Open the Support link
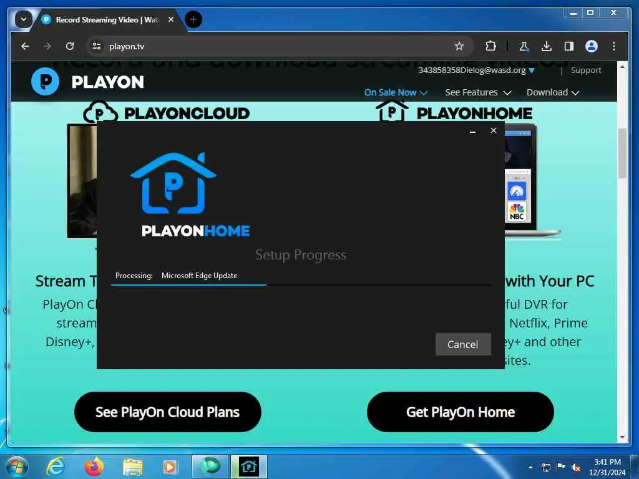This screenshot has height=479, width=639. click(x=585, y=70)
